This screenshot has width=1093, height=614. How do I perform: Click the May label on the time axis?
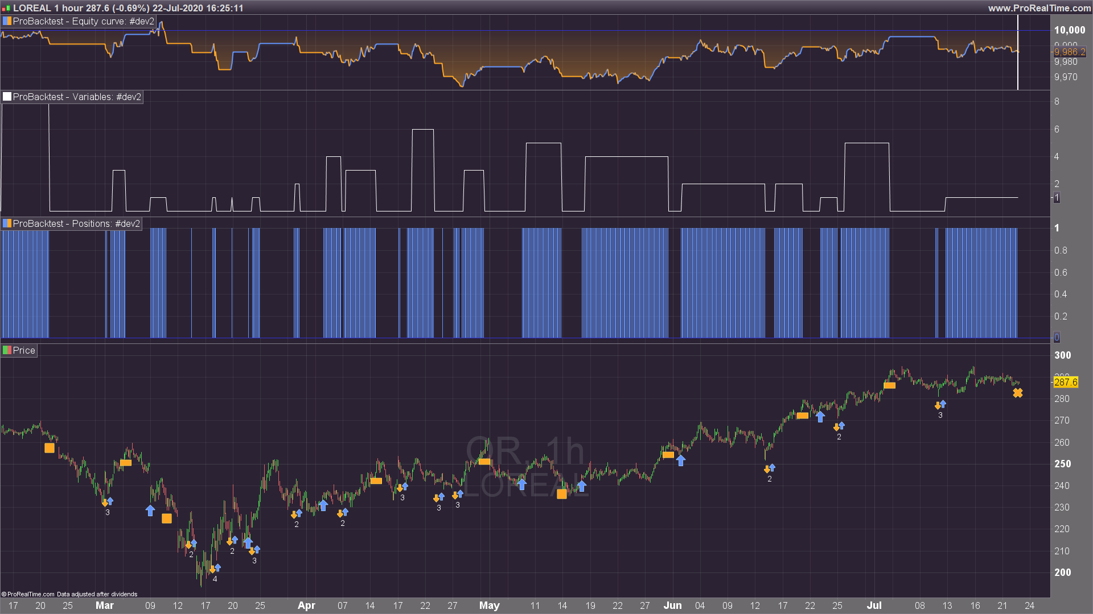(x=489, y=605)
